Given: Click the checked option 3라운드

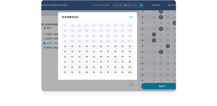Looking at the screenshot, I should click(51, 43).
